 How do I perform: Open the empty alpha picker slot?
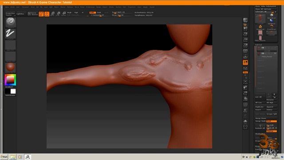tap(11, 45)
